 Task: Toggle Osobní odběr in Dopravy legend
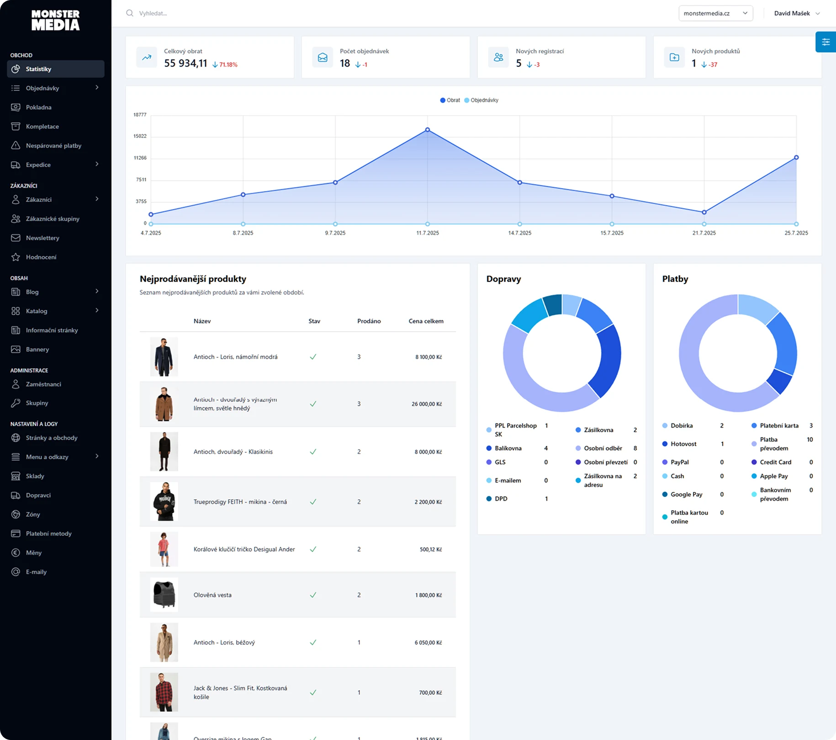[x=603, y=448]
